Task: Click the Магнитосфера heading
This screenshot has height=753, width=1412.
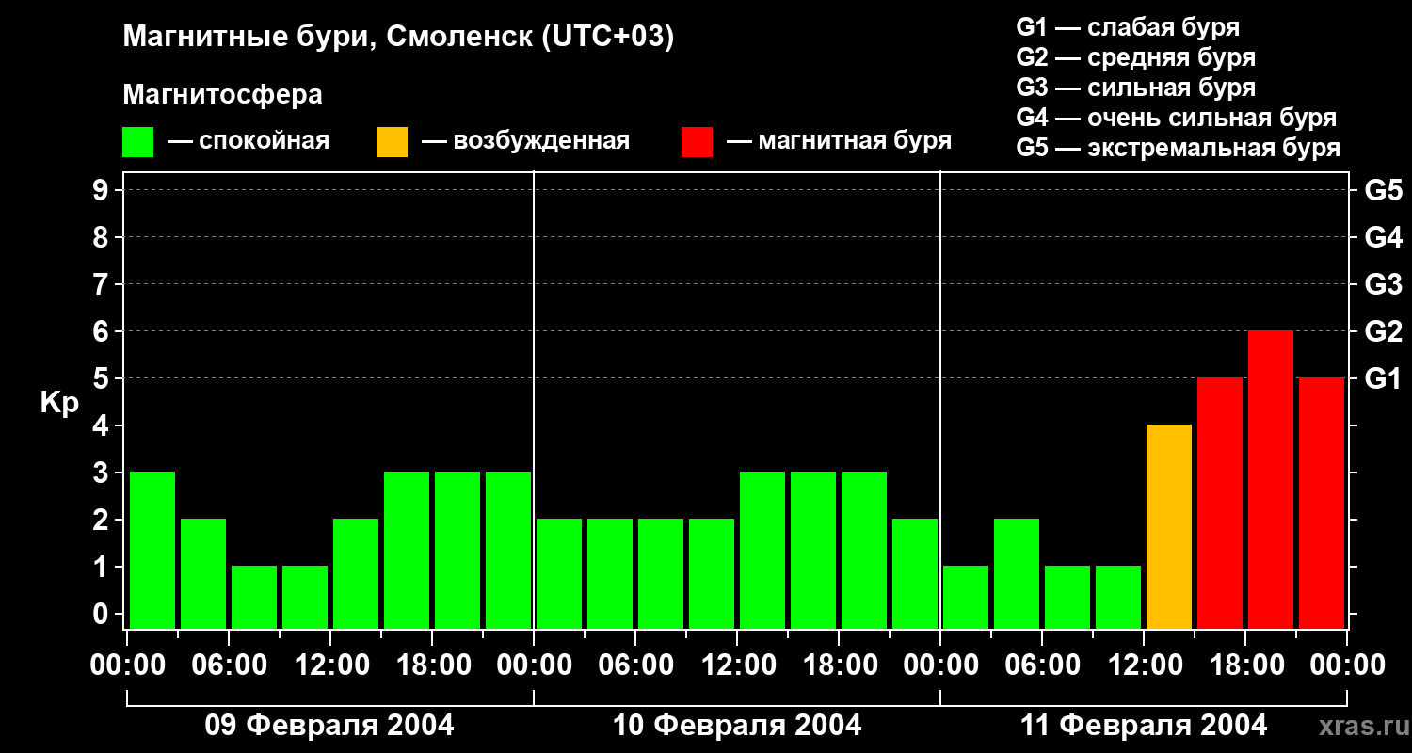Action: tap(222, 95)
